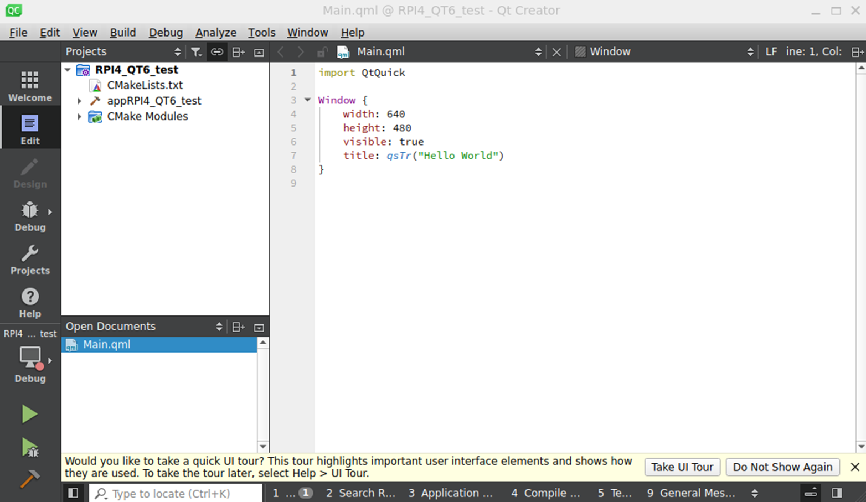Collapse the RPI4_QT6_test project tree
The width and height of the screenshot is (866, 502).
pos(68,70)
